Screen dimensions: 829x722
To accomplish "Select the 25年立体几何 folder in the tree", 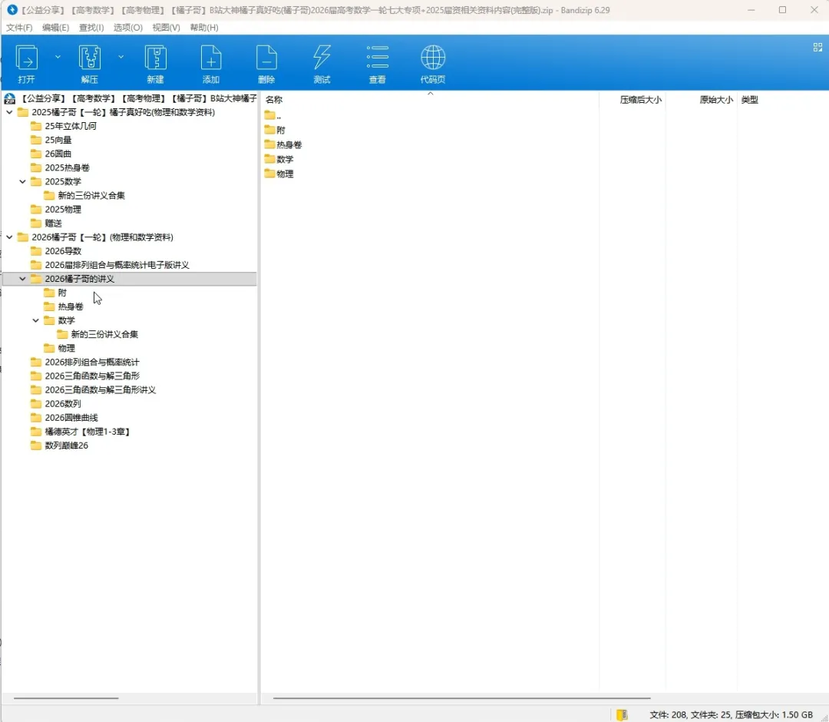I will pos(64,126).
